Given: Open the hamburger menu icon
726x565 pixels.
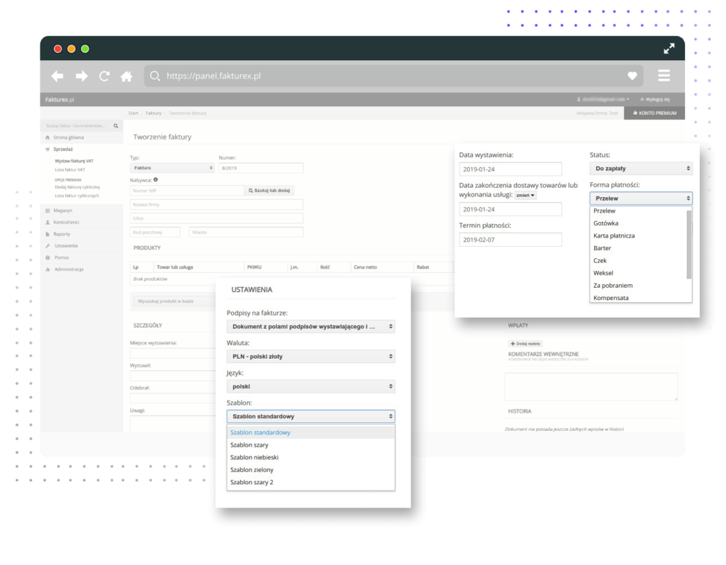Looking at the screenshot, I should click(664, 76).
